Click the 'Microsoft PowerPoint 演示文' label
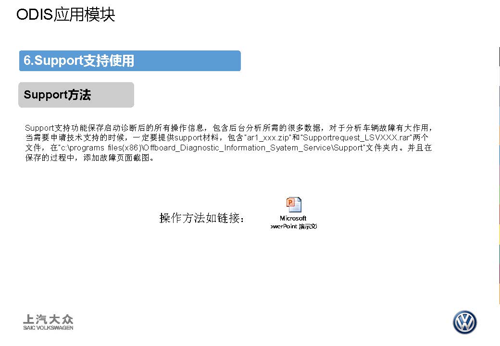The image size is (500, 346). [x=293, y=222]
